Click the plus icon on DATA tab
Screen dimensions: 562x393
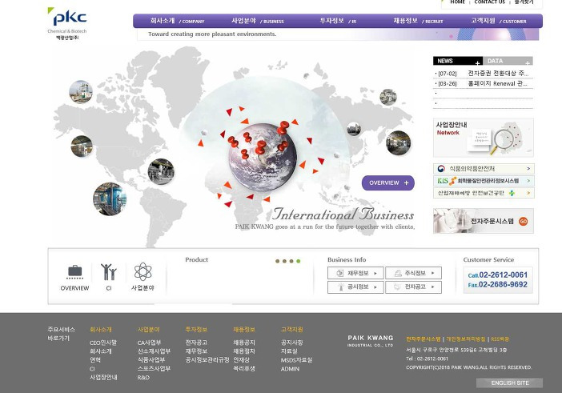[x=528, y=63]
